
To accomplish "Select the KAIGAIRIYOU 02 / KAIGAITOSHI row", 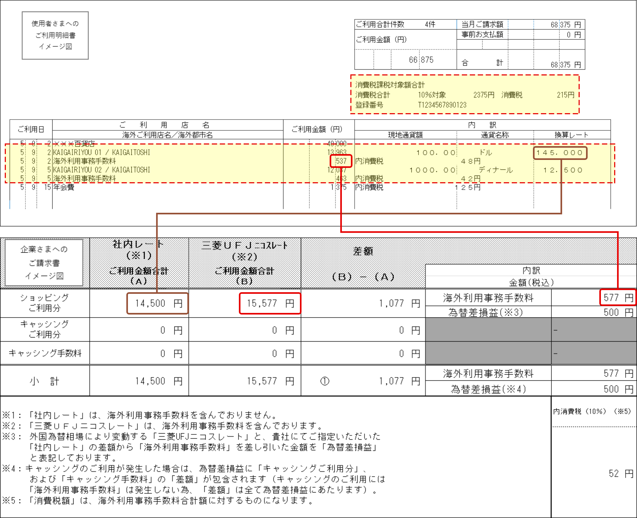I will tap(101, 170).
